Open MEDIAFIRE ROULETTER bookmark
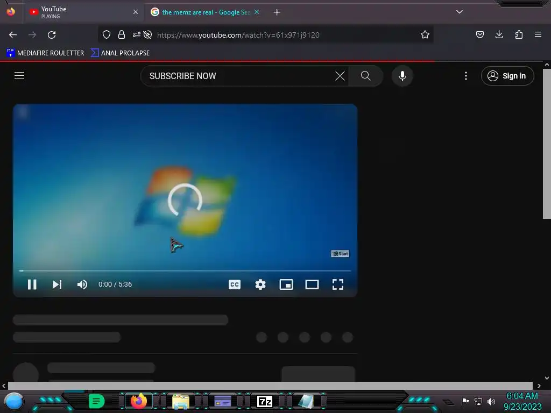This screenshot has height=413, width=551. pos(45,53)
